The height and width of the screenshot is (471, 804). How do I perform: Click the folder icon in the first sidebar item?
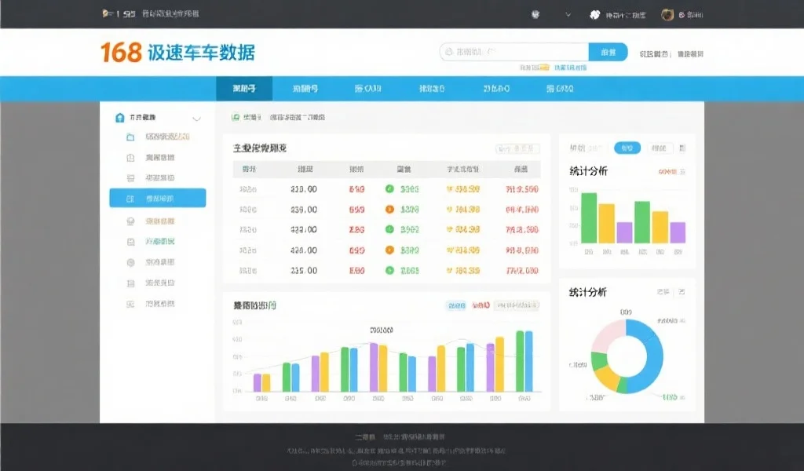coord(130,137)
